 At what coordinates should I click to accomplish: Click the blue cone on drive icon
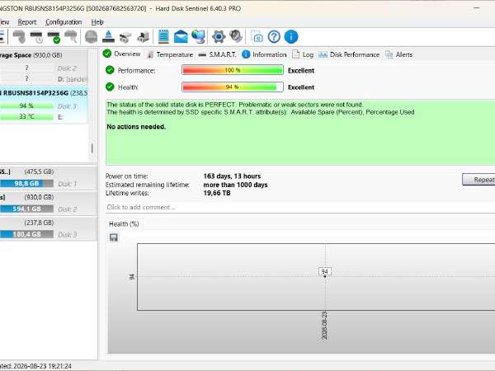[108, 37]
